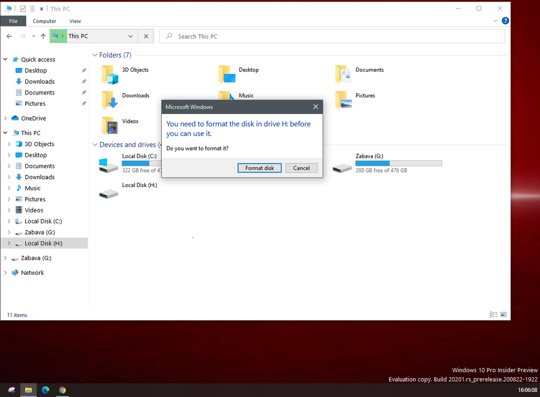Switch to large icons view

503,314
